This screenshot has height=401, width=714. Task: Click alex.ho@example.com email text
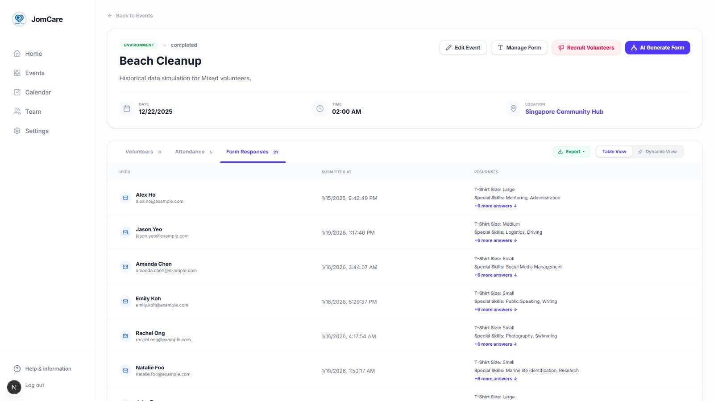(x=159, y=202)
